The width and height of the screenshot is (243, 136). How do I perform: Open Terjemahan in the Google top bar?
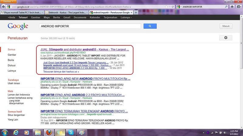(x=110, y=18)
